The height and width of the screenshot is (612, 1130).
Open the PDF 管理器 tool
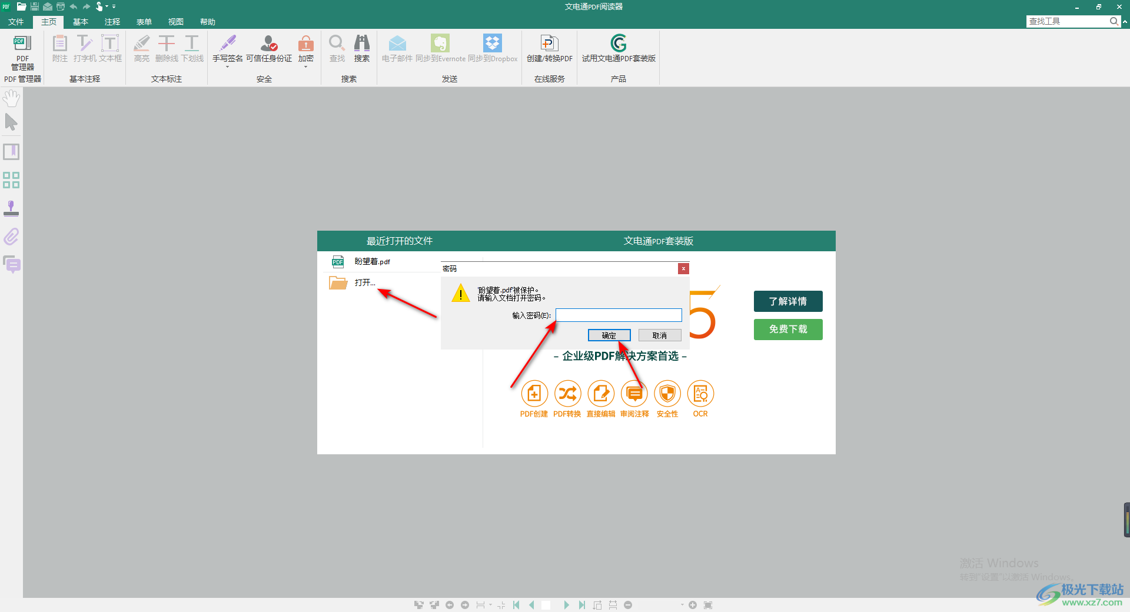(x=22, y=52)
